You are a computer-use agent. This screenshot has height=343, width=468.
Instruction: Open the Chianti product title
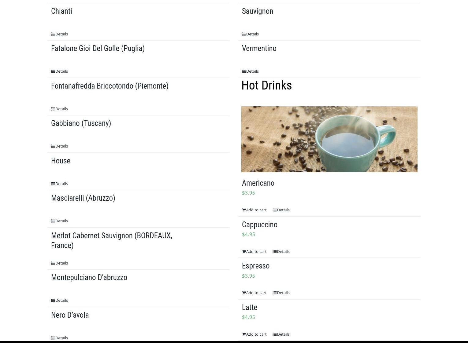click(61, 11)
